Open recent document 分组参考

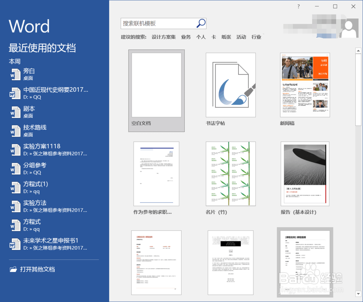[x=54, y=169]
